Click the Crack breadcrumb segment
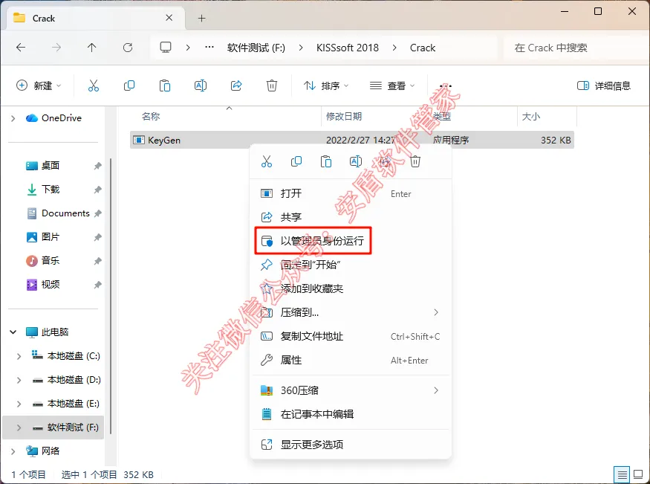Image resolution: width=650 pixels, height=484 pixels. click(423, 48)
